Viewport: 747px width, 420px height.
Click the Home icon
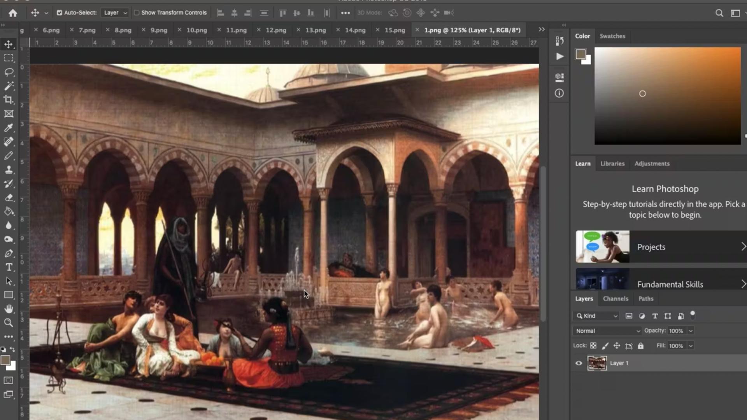13,13
